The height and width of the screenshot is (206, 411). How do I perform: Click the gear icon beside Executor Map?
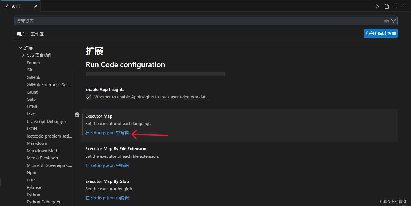pyautogui.click(x=77, y=115)
